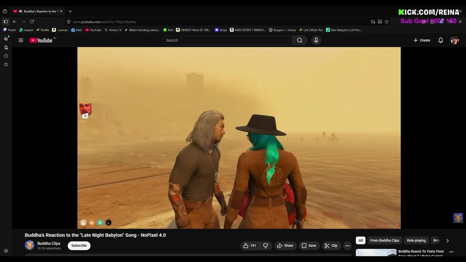Dislike the video with thumbs down
Image resolution: width=466 pixels, height=262 pixels.
tap(266, 246)
